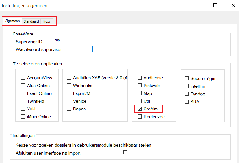Enable the SecureLogin checkbox

coord(186,78)
